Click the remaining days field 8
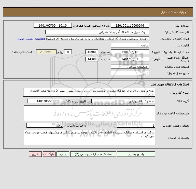This screenshot has width=196, height=189. click(x=68, y=52)
